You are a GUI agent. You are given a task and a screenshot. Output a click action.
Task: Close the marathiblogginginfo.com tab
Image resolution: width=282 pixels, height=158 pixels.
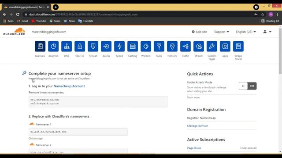pos(48,7)
